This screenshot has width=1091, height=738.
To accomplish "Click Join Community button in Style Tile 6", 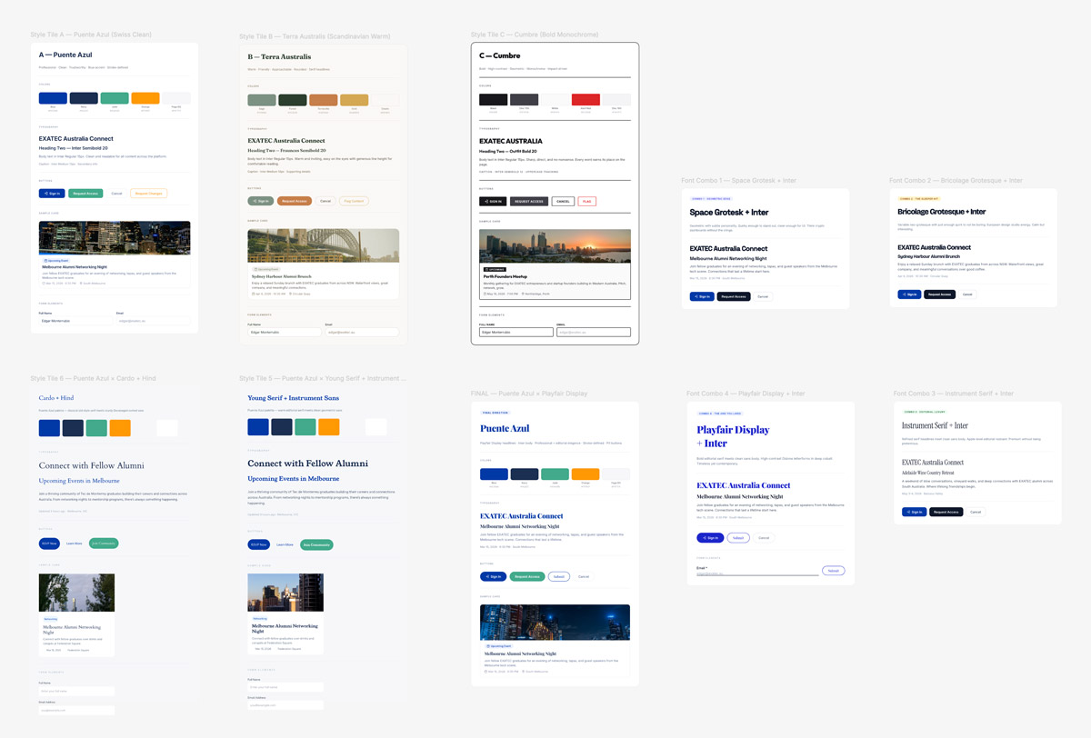I will click(105, 544).
